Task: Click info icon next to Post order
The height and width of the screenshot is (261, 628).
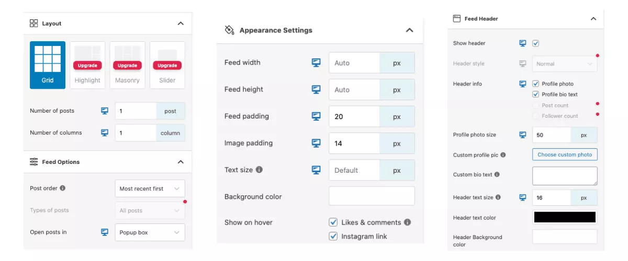Action: [x=63, y=188]
